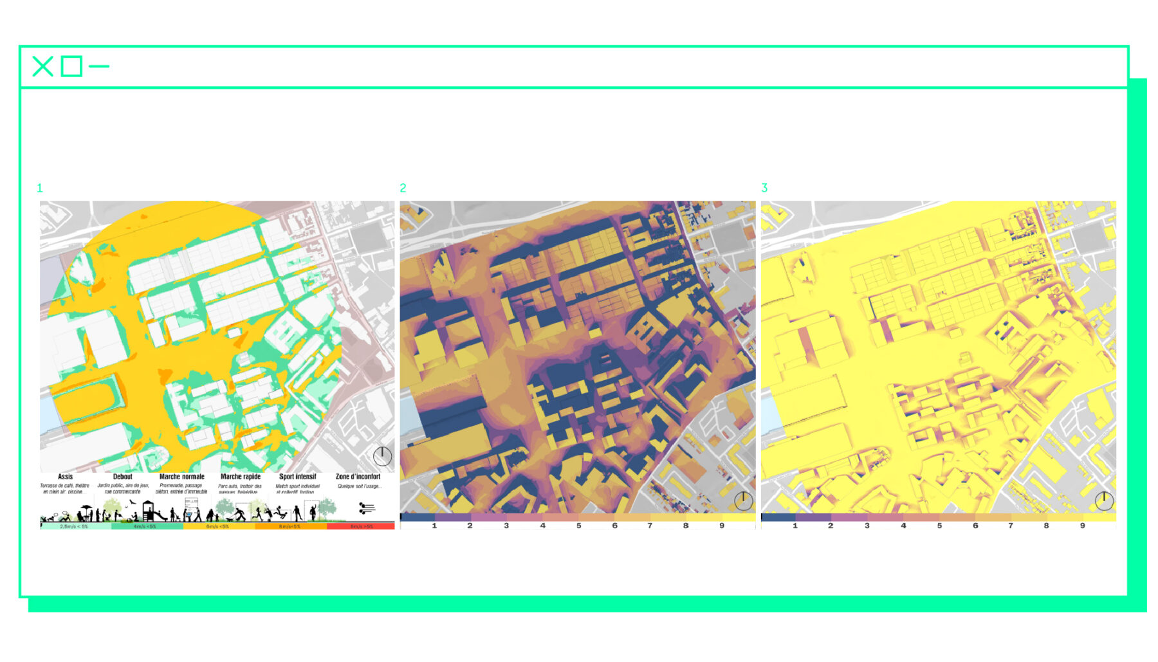This screenshot has height=662, width=1158.
Task: Click the dash icon in the window header
Action: [98, 66]
